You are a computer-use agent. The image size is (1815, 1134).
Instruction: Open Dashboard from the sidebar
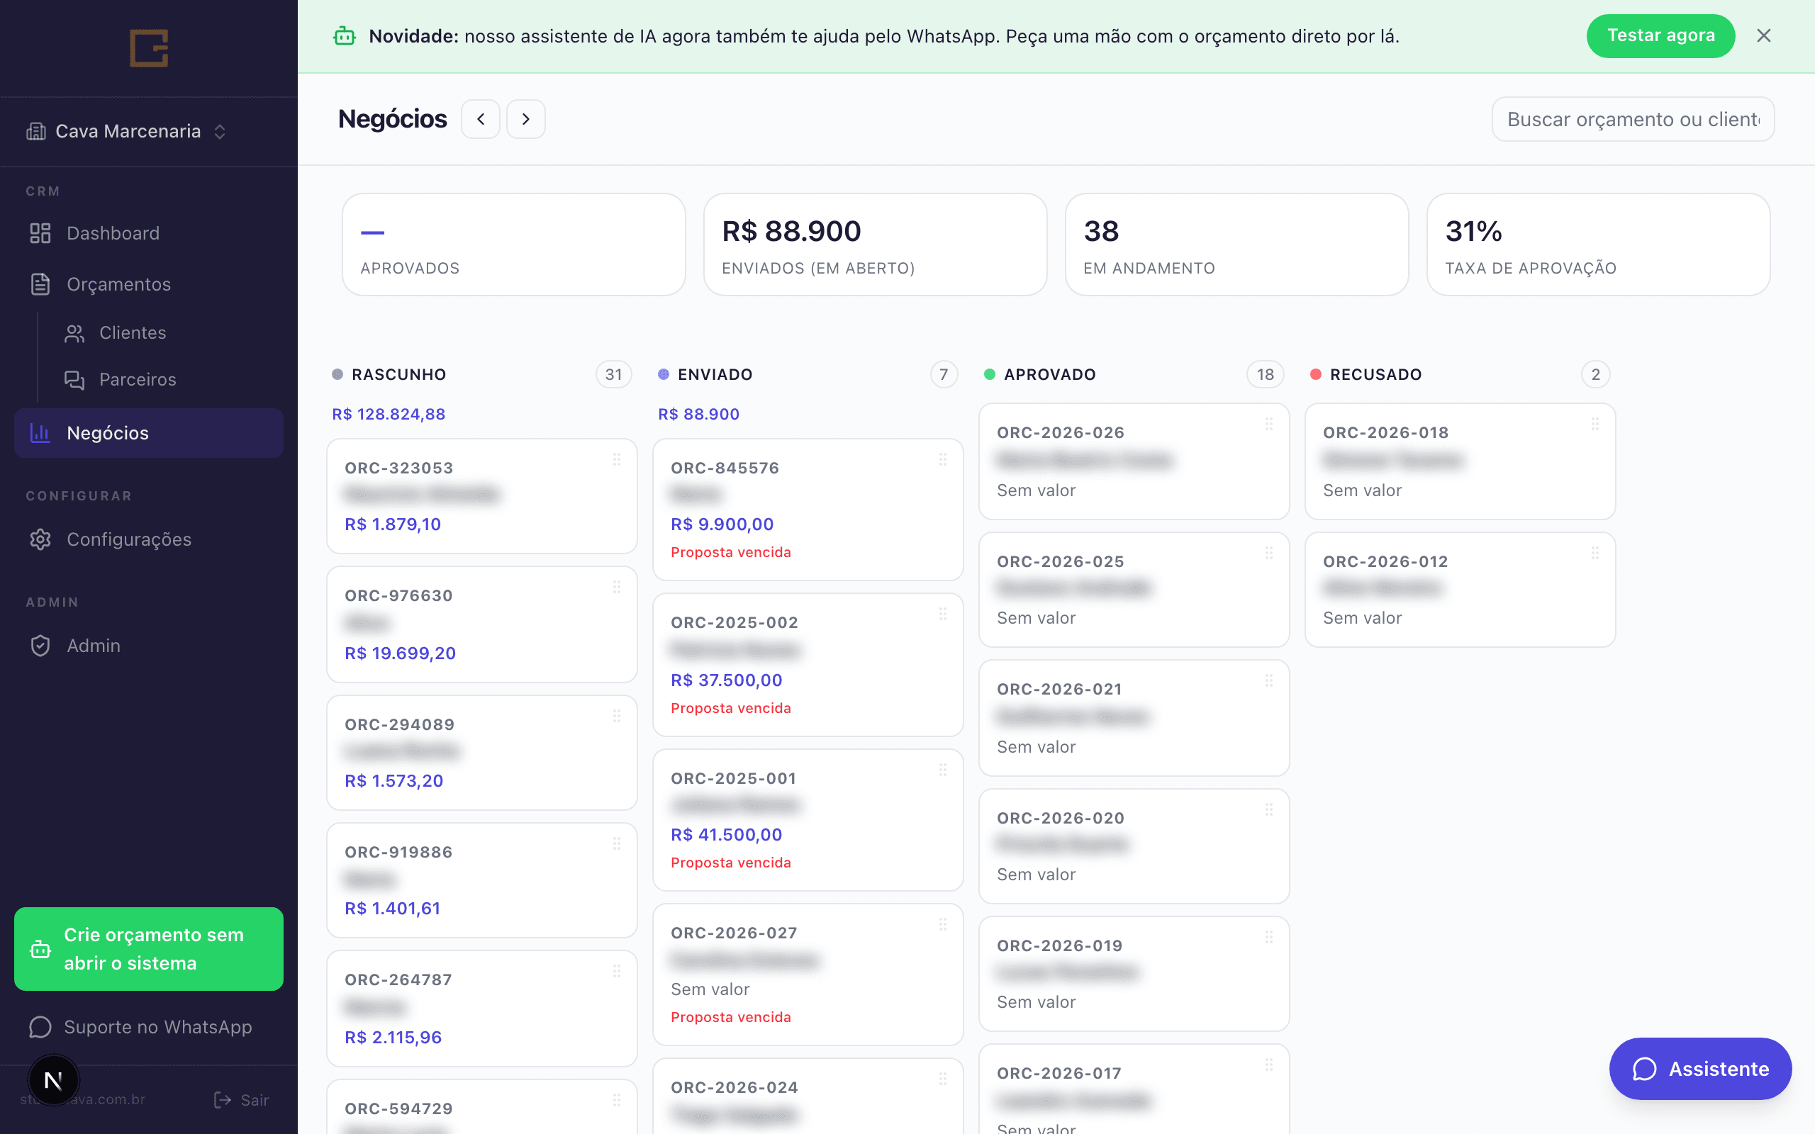(148, 233)
